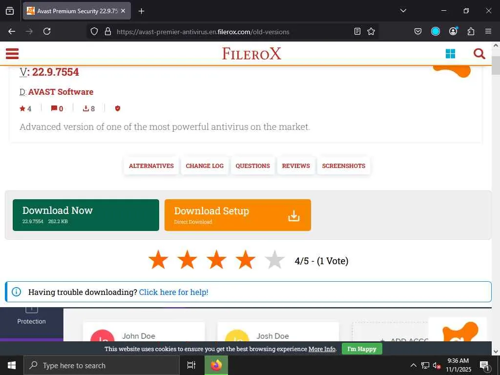This screenshot has width=500, height=375.
Task: Open the cookies More Info link
Action: 322,349
